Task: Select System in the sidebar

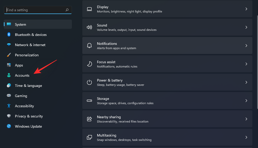Action: (x=20, y=24)
